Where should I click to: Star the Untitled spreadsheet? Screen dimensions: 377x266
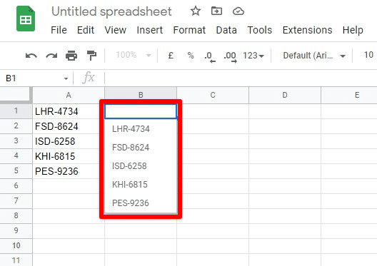(x=196, y=11)
